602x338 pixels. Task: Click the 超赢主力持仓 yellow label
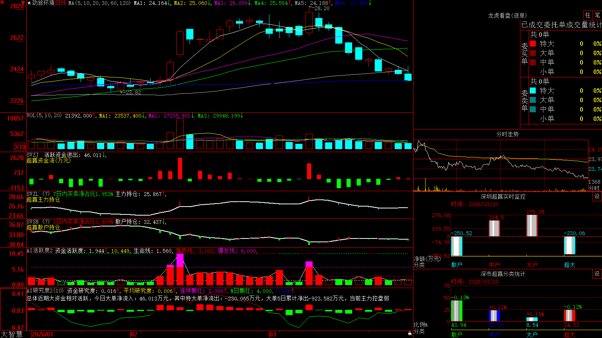[x=43, y=199]
